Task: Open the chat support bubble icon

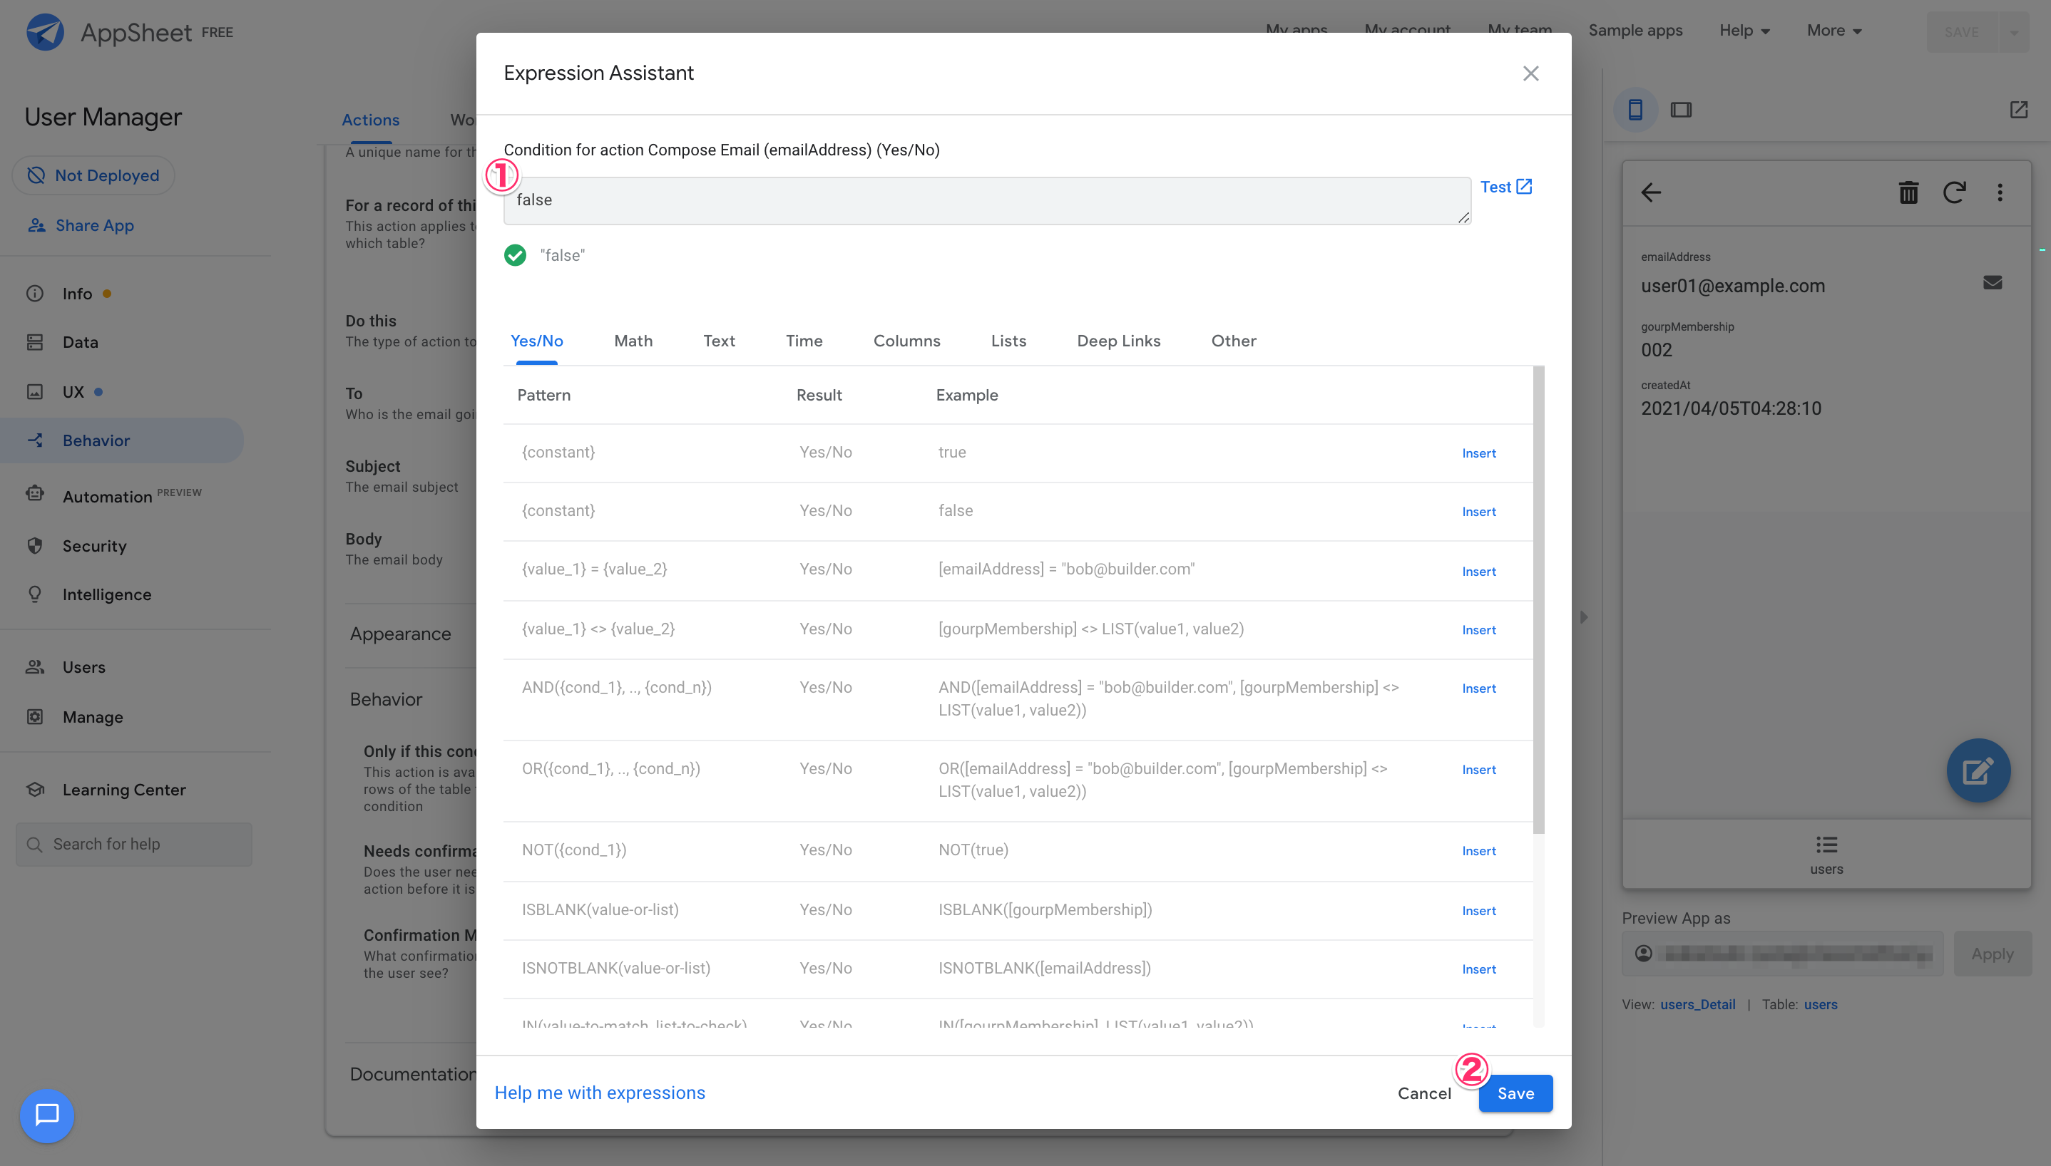Action: (x=46, y=1115)
